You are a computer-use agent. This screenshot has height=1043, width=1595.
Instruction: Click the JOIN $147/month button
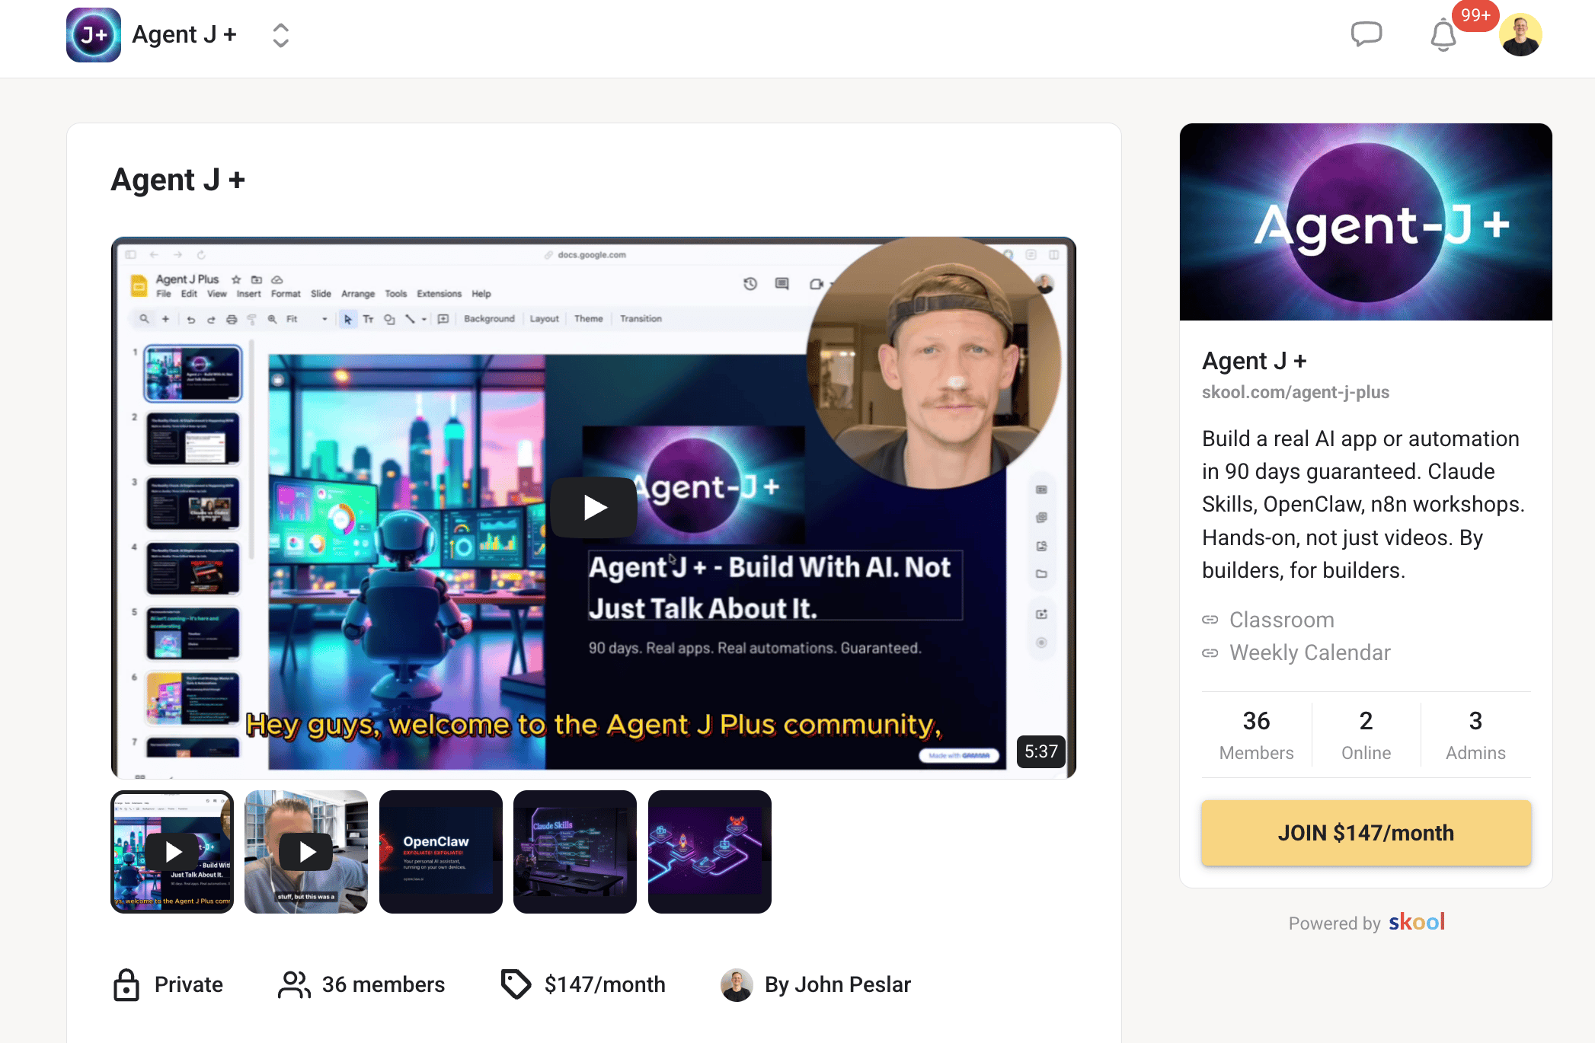click(x=1366, y=833)
